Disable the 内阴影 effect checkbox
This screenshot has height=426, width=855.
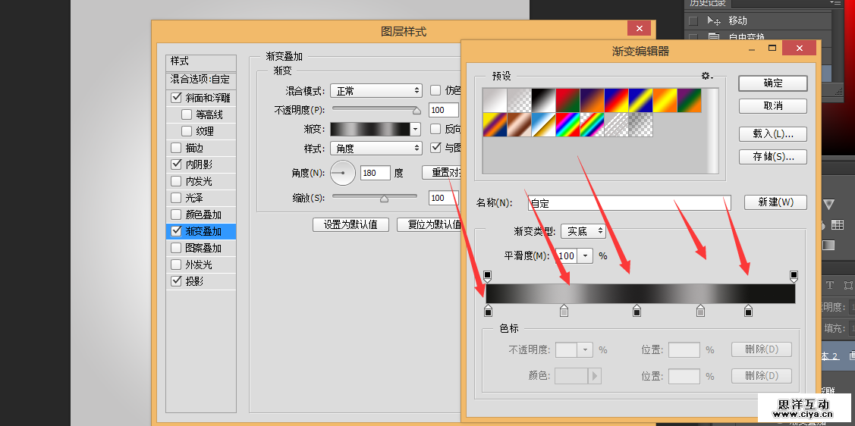click(x=176, y=164)
